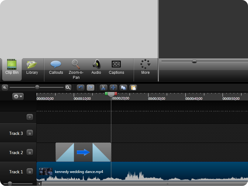248x186 pixels.
Task: Cut selection with scissors icon
Action: tap(104, 88)
